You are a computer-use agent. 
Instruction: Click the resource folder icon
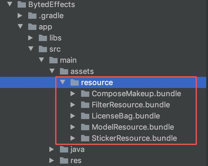tap(75, 82)
